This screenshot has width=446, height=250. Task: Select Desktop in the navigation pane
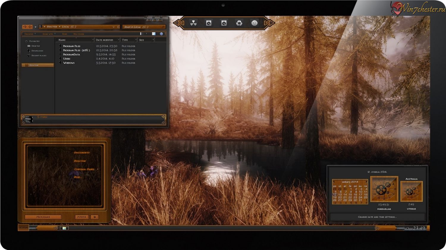click(x=36, y=46)
